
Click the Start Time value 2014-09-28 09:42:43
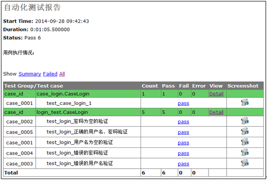[x=62, y=21]
